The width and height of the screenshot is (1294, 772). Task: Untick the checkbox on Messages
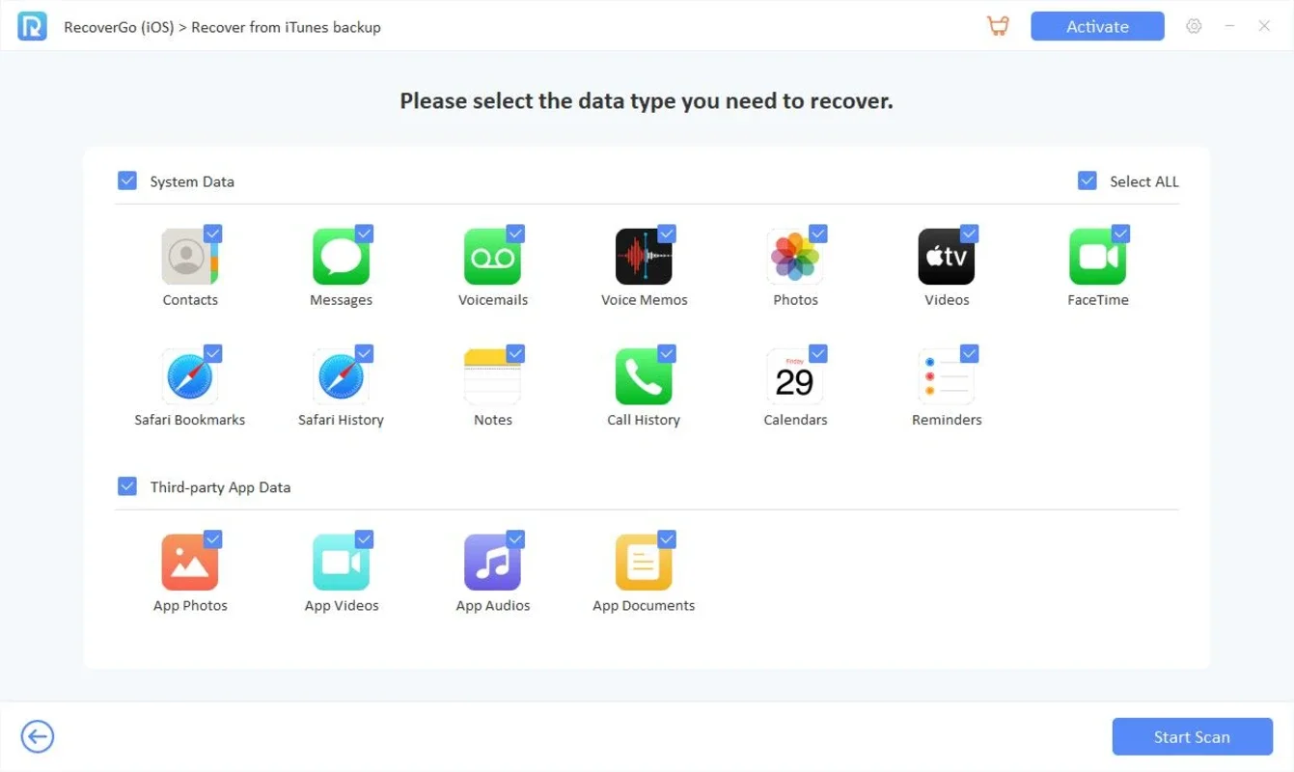(365, 234)
